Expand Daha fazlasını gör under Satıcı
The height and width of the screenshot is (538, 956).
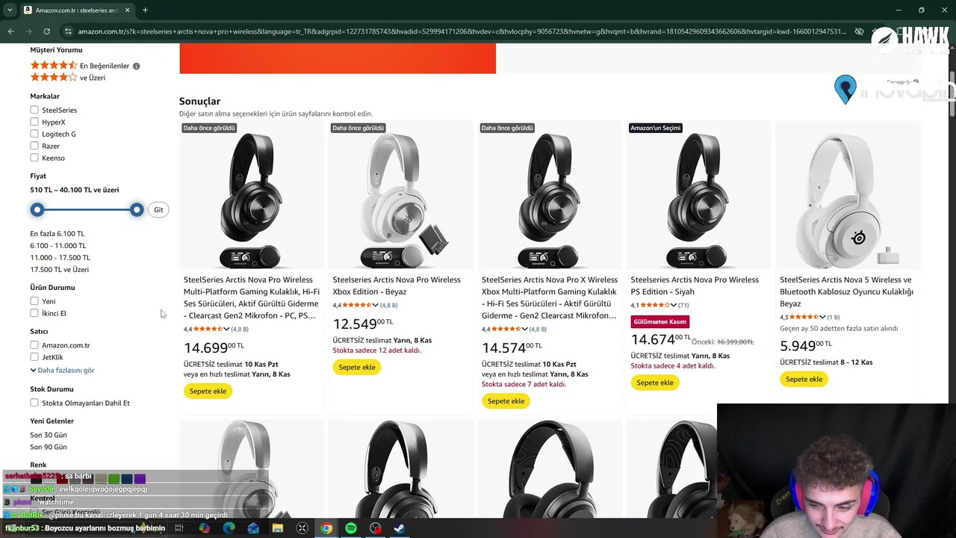point(63,370)
